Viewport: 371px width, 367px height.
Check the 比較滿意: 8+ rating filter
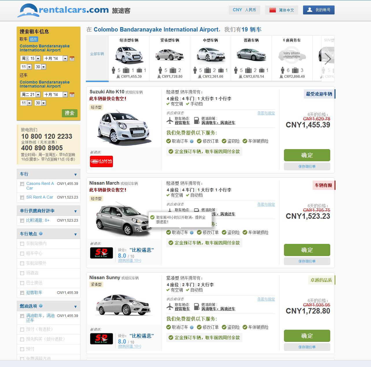pos(22,220)
